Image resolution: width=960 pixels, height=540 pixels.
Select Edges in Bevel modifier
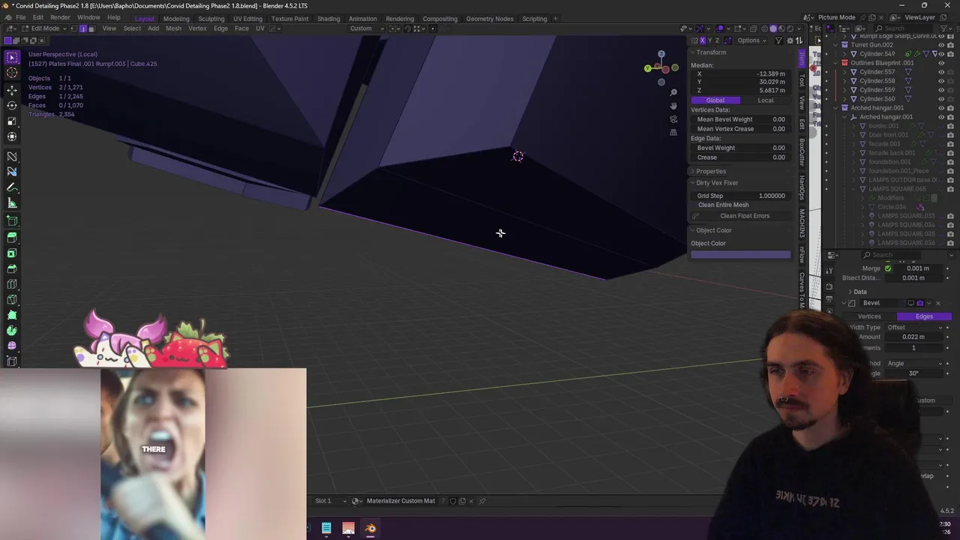click(924, 316)
